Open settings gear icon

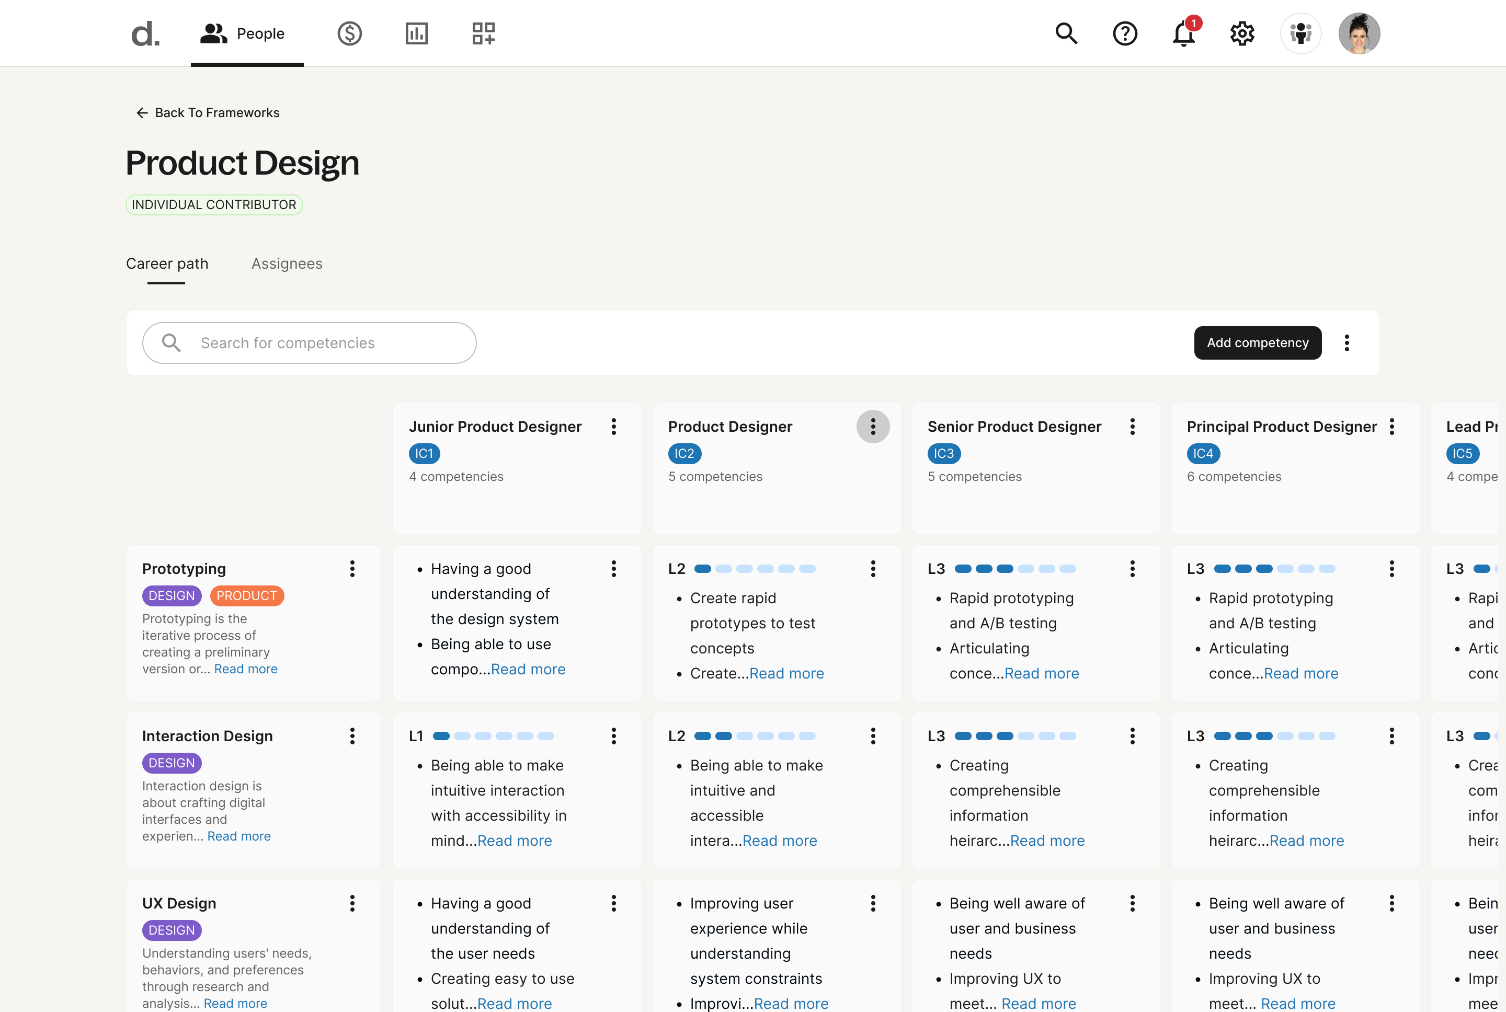click(1241, 33)
